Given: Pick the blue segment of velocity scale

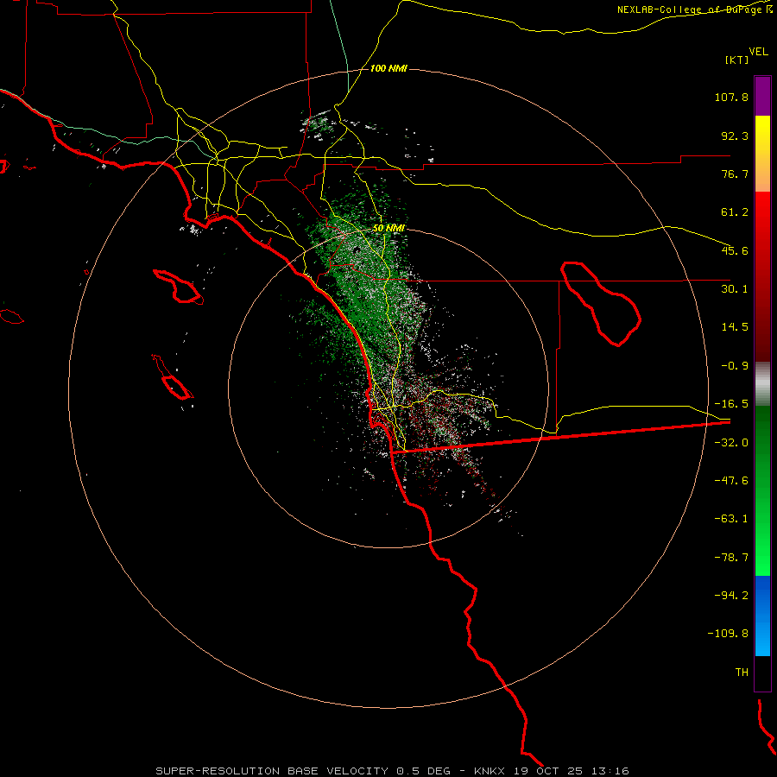Looking at the screenshot, I should click(762, 616).
